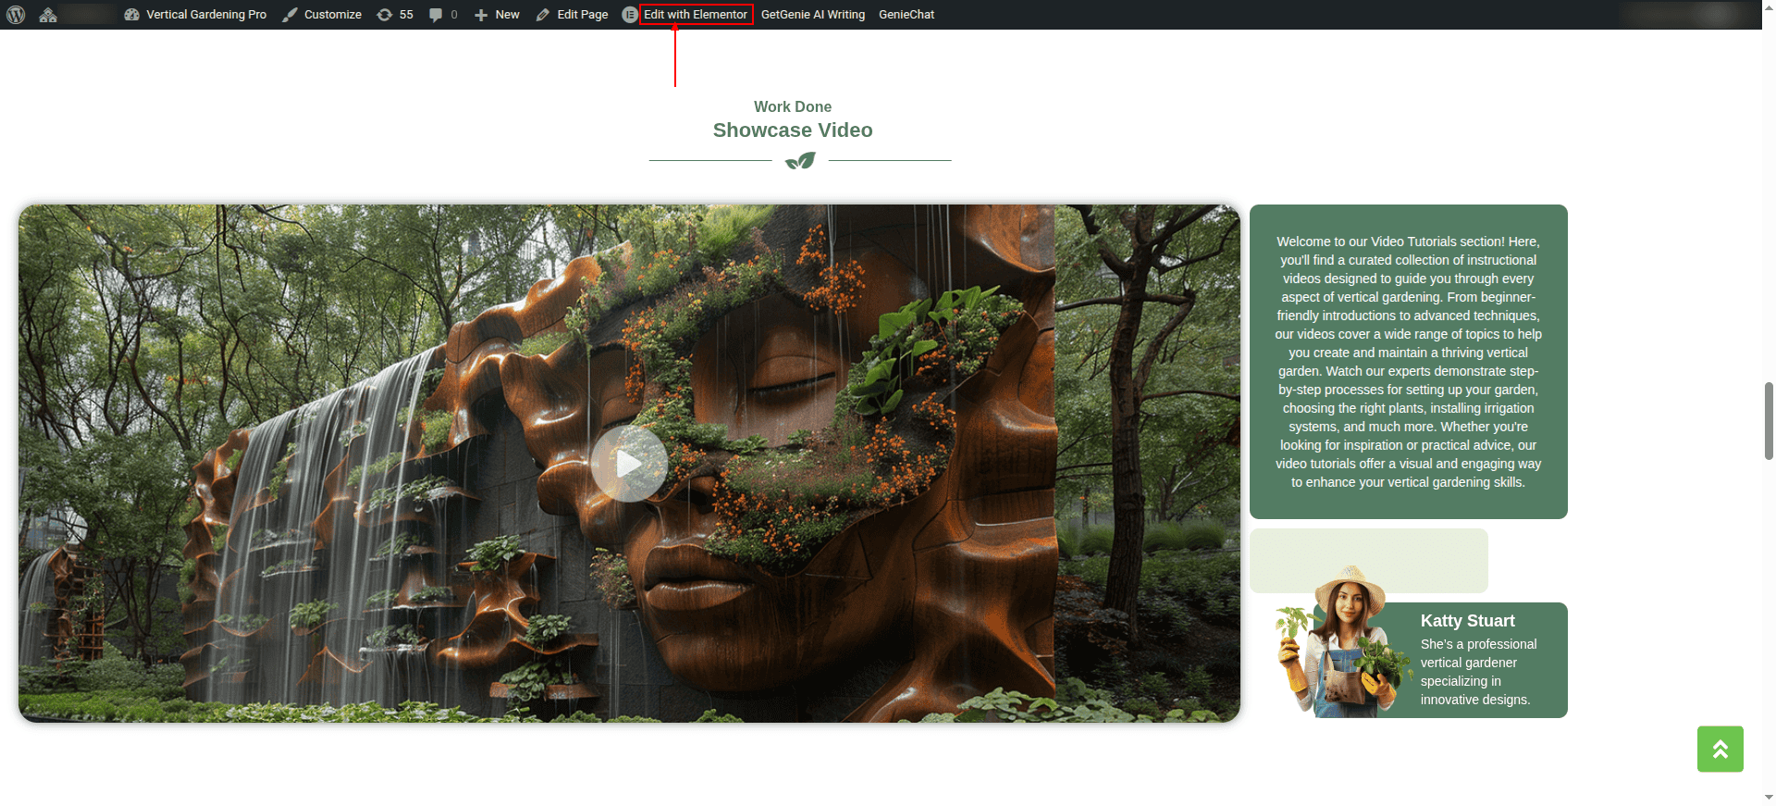Image resolution: width=1776 pixels, height=806 pixels.
Task: Open GetGenie AI Writing
Action: [813, 15]
